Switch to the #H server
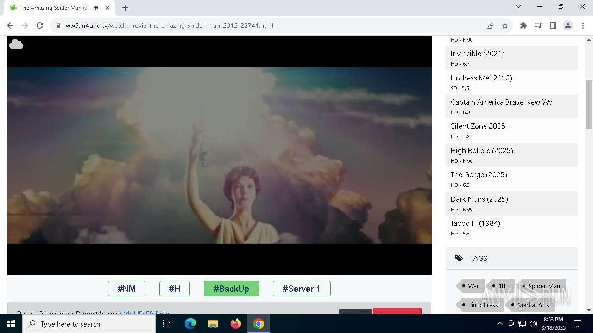This screenshot has height=333, width=593. click(x=175, y=289)
